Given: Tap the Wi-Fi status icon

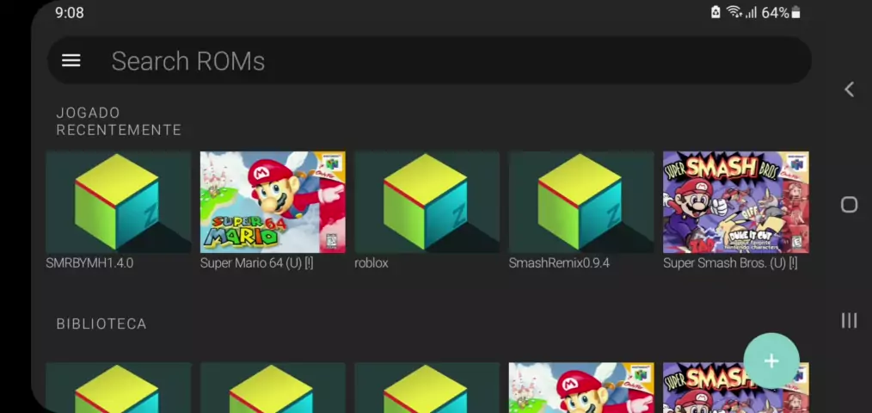Looking at the screenshot, I should 734,13.
